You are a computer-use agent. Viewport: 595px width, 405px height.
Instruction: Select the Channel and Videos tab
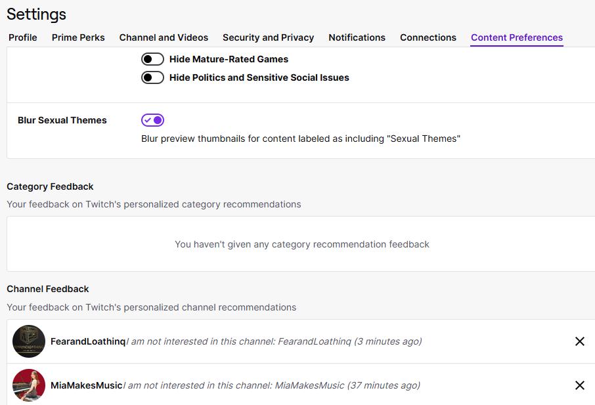(x=164, y=37)
